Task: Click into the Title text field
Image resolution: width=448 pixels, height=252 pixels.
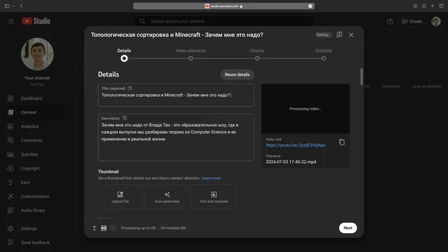Action: (x=176, y=95)
